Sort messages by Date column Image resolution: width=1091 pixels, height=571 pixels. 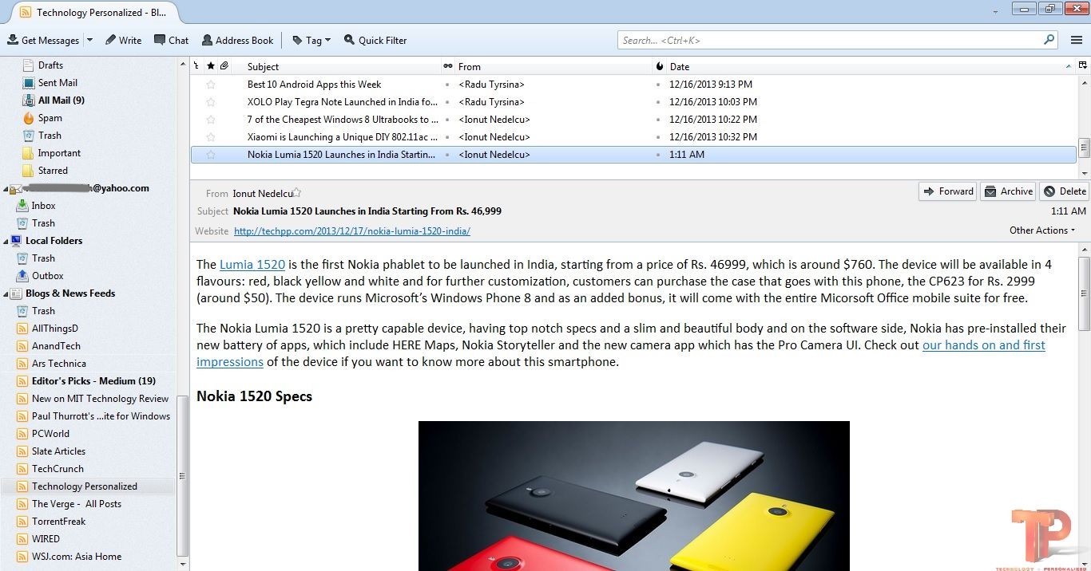click(x=871, y=66)
